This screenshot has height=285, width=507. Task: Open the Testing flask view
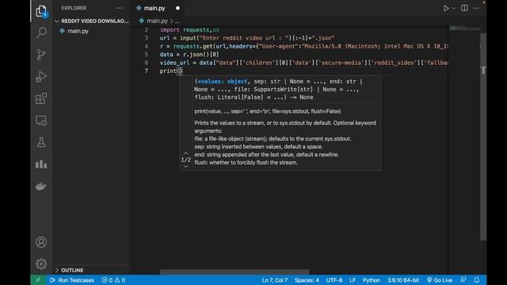[x=41, y=142]
